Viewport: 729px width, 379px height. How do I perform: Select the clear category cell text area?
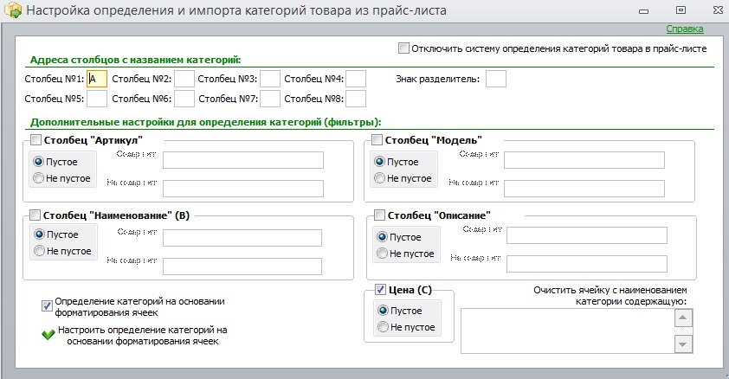(567, 331)
